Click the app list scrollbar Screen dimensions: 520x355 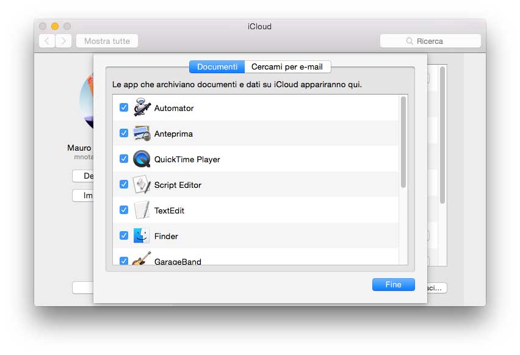coord(403,142)
